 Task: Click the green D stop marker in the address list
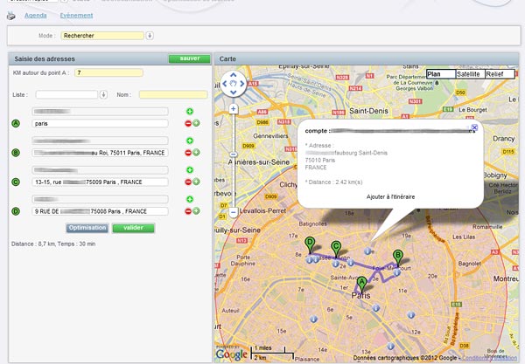[x=16, y=211]
